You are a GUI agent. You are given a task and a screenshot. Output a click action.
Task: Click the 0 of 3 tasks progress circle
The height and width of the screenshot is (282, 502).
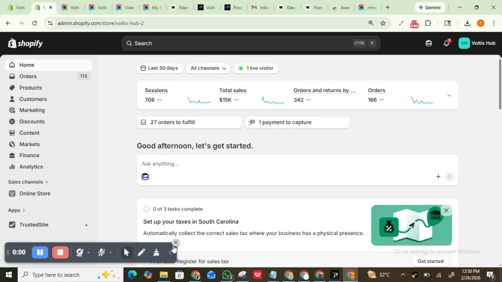[x=146, y=209]
